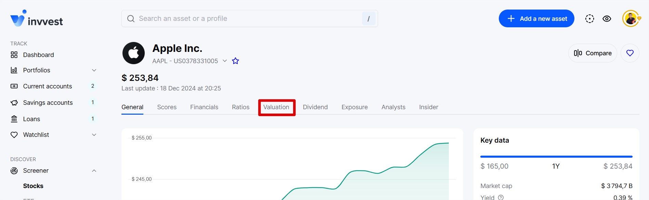
Task: Open the Analysts tab
Action: [x=393, y=107]
